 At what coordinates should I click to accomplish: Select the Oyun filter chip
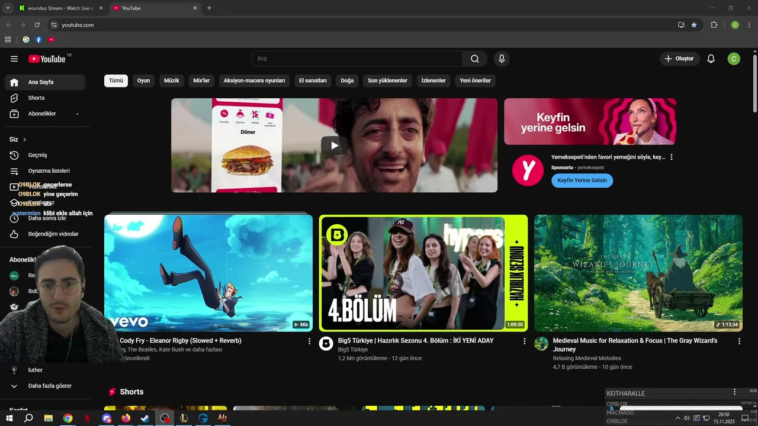point(143,80)
